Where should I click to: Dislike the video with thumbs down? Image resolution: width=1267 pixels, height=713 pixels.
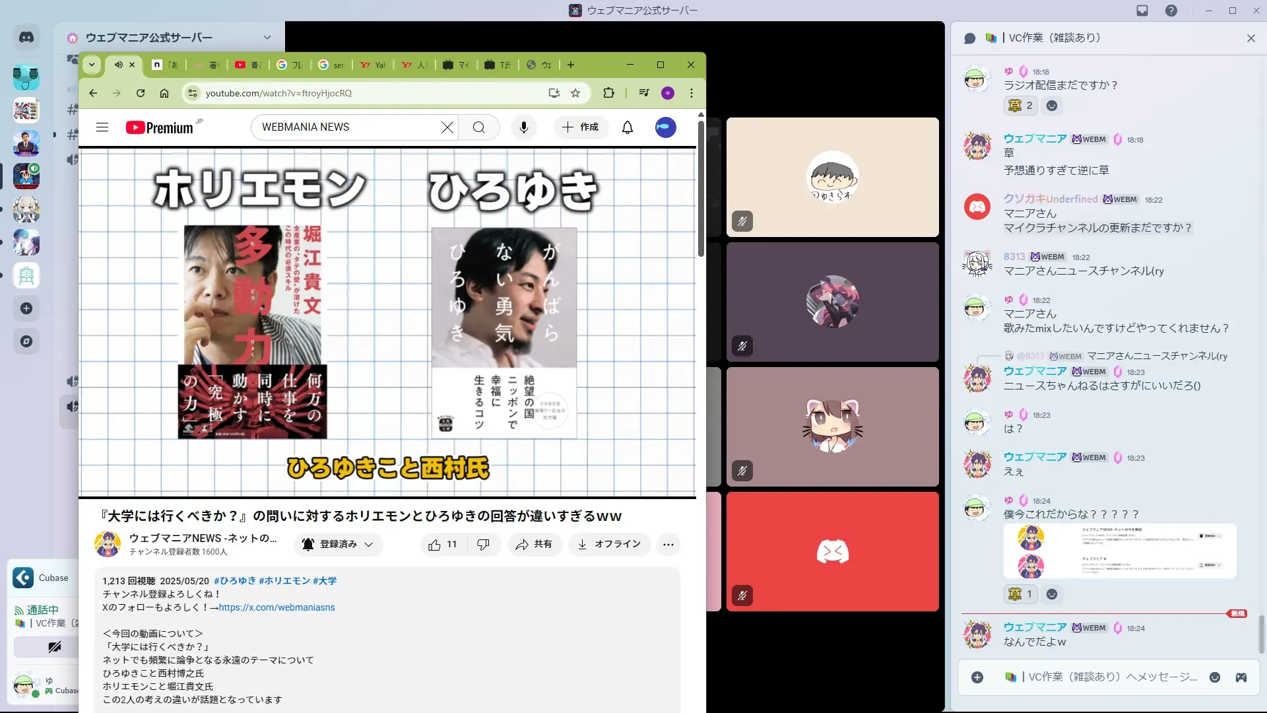tap(483, 545)
